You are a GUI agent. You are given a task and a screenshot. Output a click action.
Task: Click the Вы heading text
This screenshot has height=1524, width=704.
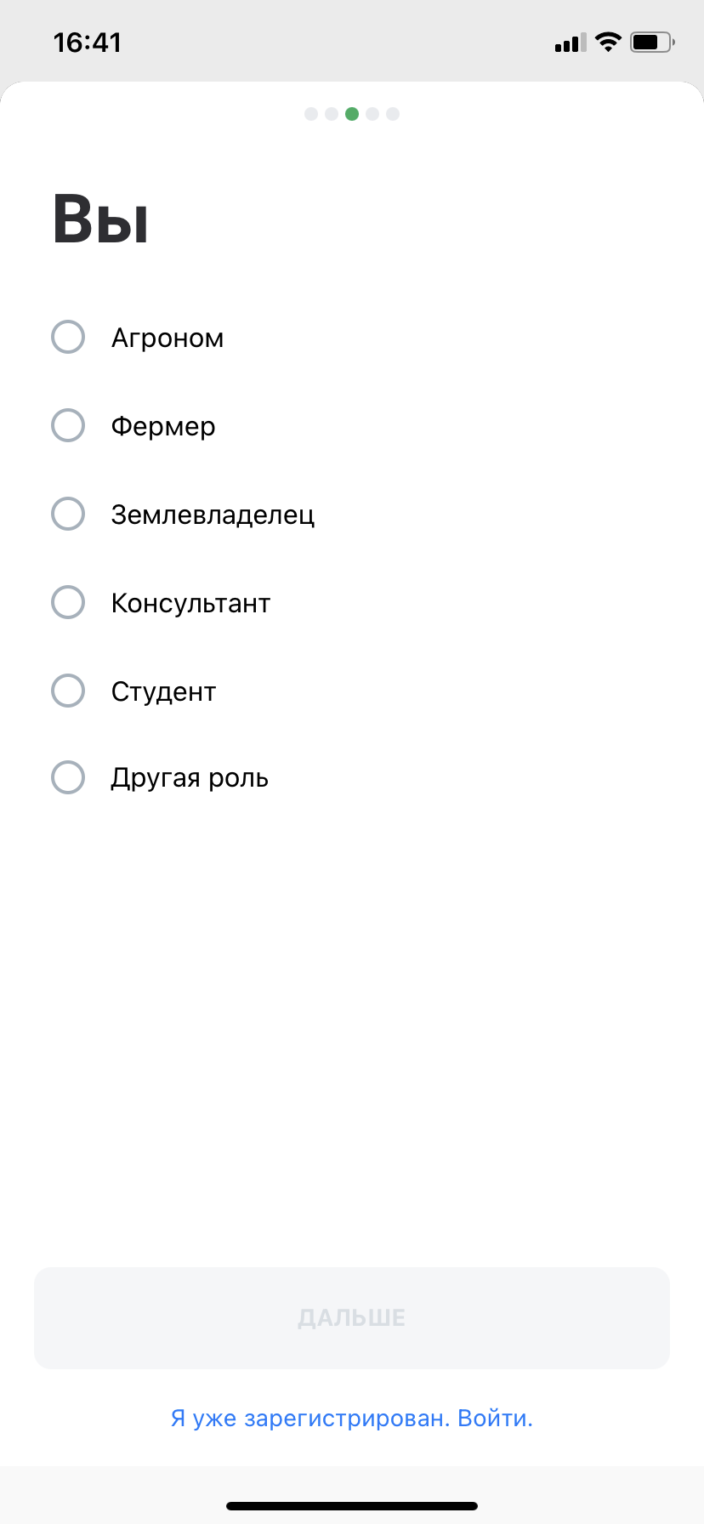pos(101,219)
